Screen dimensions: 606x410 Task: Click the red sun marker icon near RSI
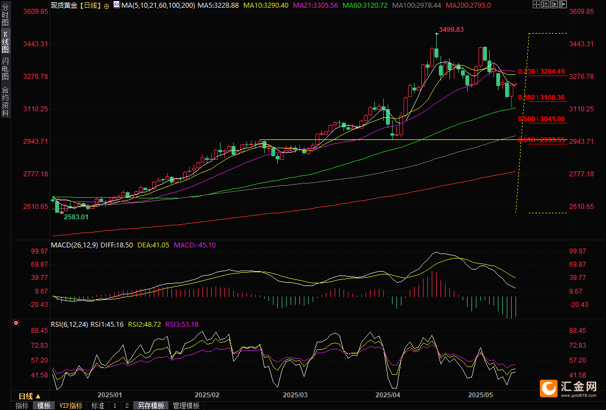coord(16,323)
